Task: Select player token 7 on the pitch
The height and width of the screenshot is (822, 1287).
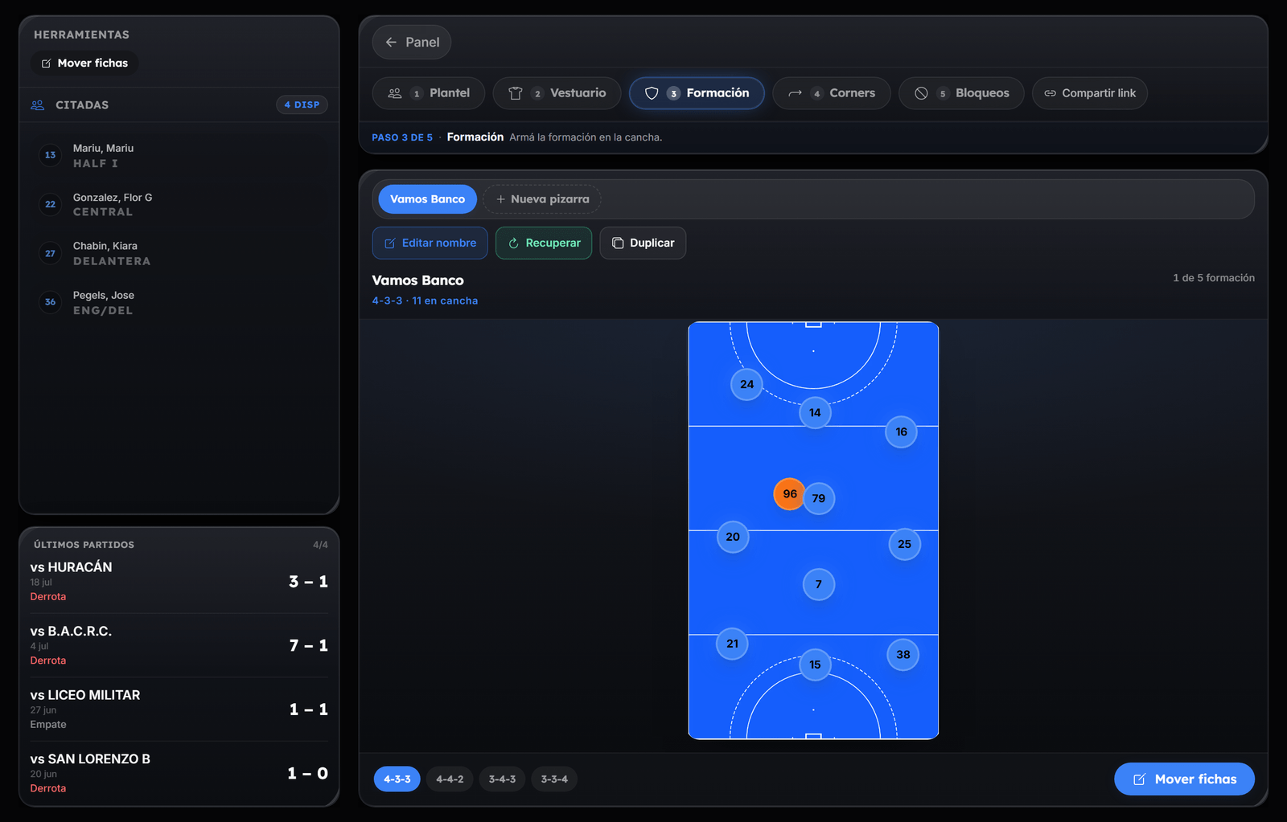Action: tap(819, 585)
